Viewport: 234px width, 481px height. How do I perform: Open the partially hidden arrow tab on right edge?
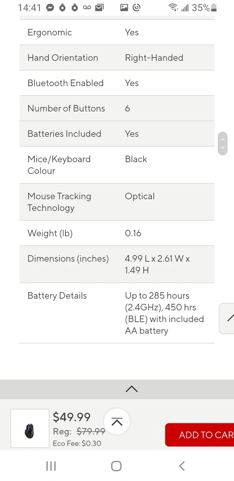(x=228, y=318)
